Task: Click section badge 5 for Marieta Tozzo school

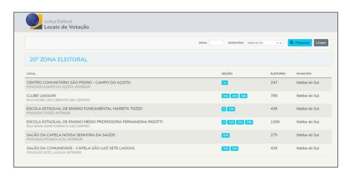Action: (224, 109)
